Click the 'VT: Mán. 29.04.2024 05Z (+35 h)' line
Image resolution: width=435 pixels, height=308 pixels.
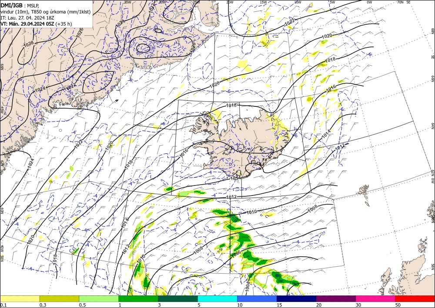(36, 24)
